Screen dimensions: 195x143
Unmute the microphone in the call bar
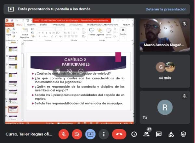tap(63, 134)
